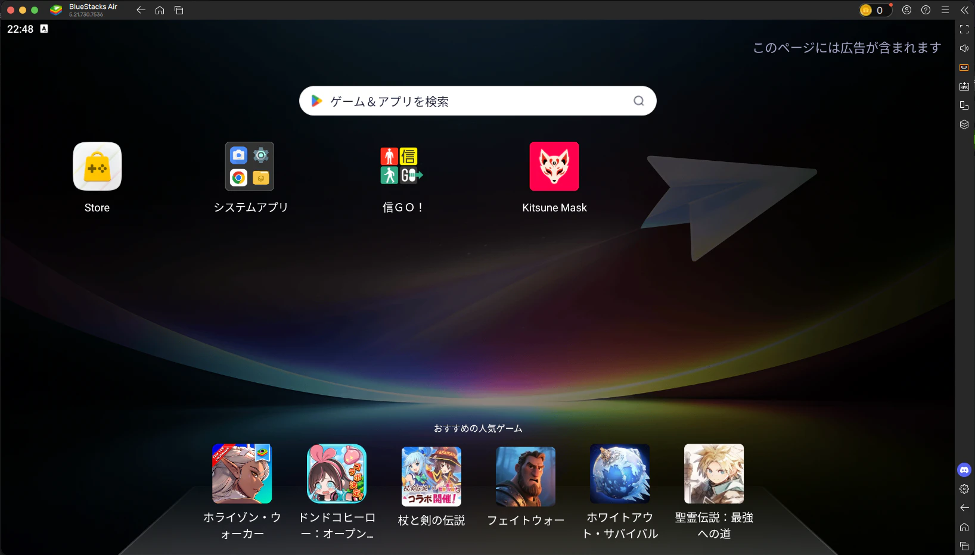Viewport: 975px width, 555px height.
Task: Open the help question mark icon
Action: [x=926, y=10]
